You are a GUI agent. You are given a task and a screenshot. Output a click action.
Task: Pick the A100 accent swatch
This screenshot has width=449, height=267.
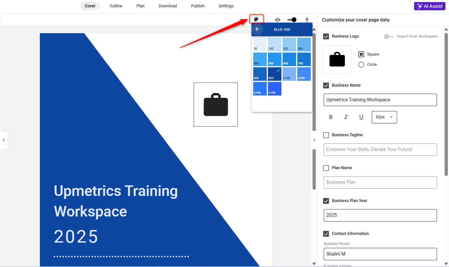[289, 74]
